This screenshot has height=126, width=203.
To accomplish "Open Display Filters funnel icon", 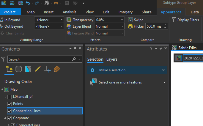I will point(174,20).
